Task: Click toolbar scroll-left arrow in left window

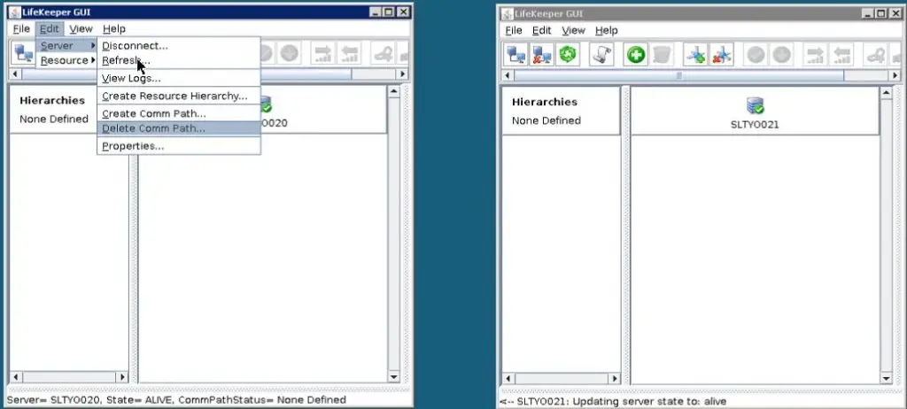Action: point(16,73)
